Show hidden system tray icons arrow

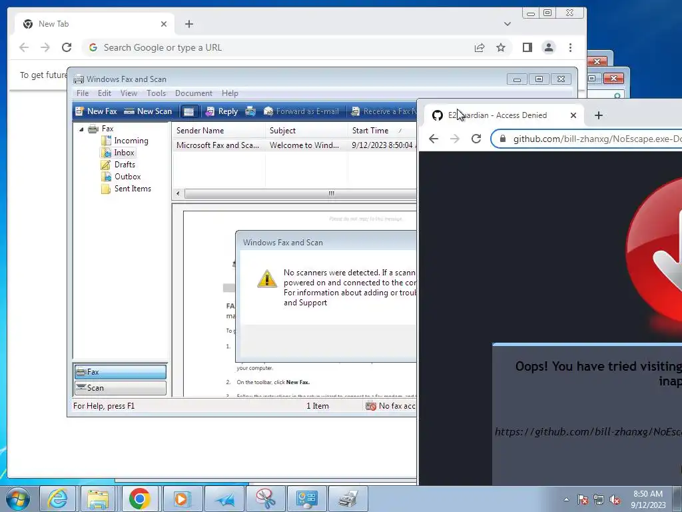click(566, 499)
